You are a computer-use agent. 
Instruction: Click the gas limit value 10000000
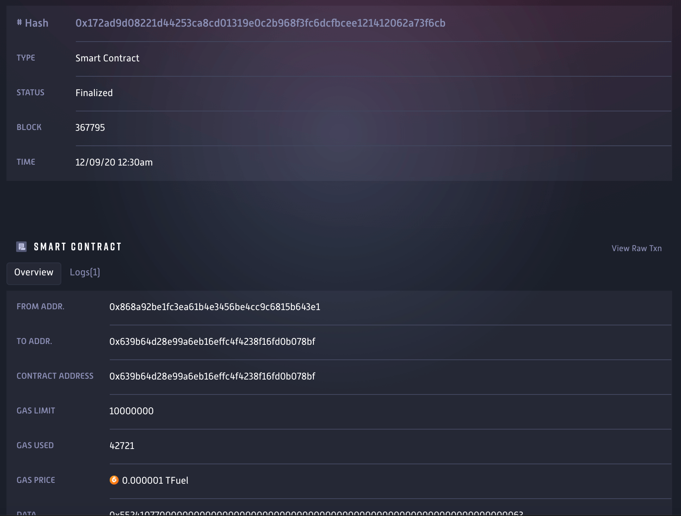click(132, 411)
